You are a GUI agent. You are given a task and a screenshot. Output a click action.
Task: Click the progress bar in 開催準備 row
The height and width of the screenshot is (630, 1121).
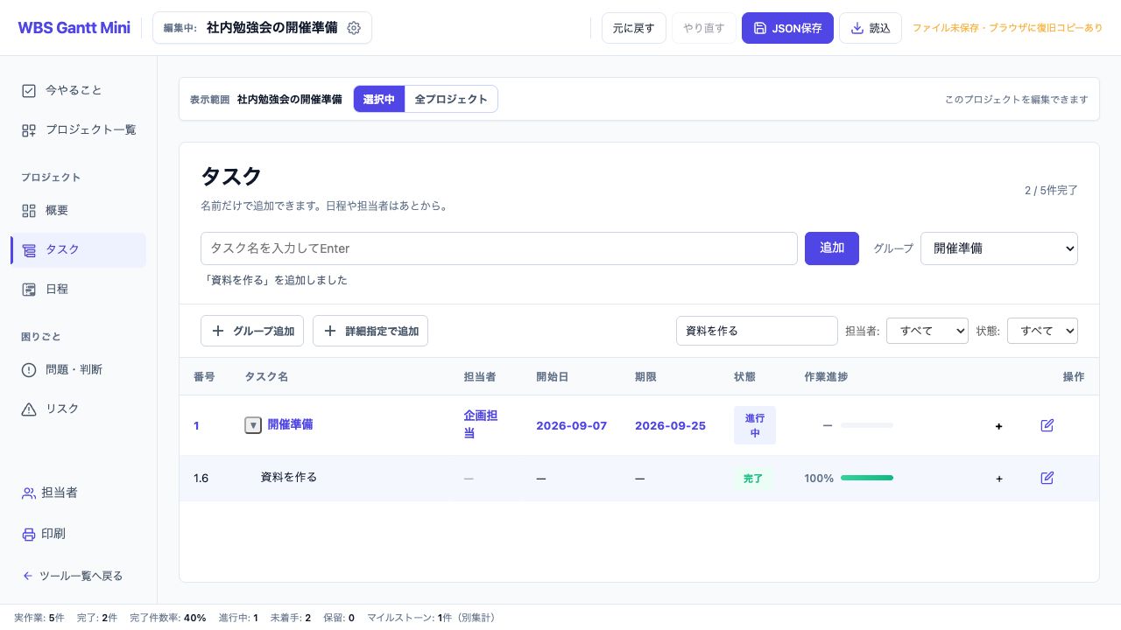coord(867,425)
